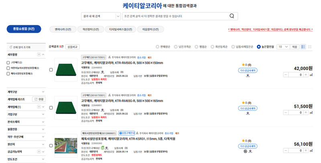This screenshot has height=163, width=321.
Task: Click plus icon next to 세부품명
Action: (x=39, y=54)
